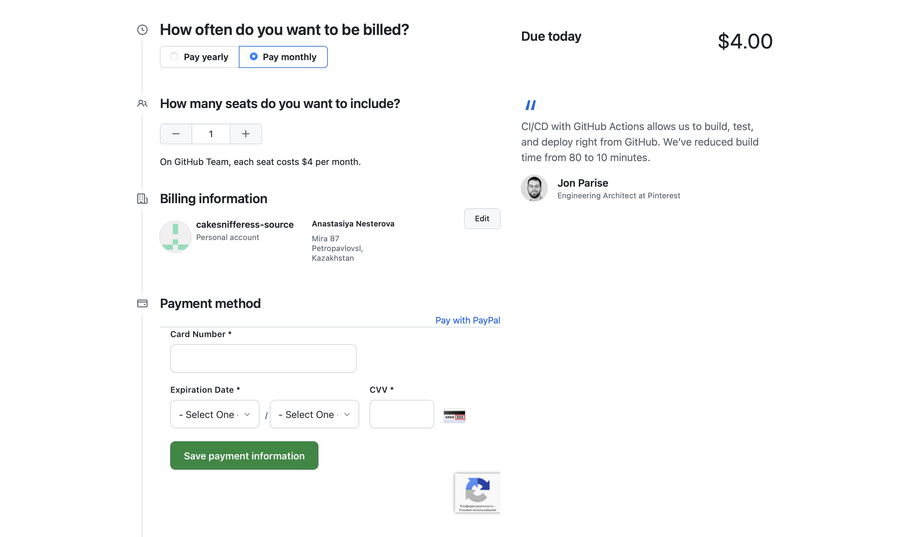Click into the CVV input field
The height and width of the screenshot is (537, 910).
point(401,414)
